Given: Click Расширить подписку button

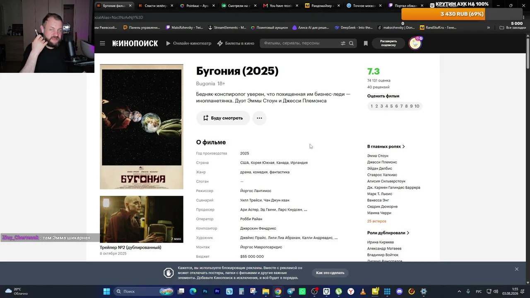Looking at the screenshot, I should pyautogui.click(x=388, y=43).
